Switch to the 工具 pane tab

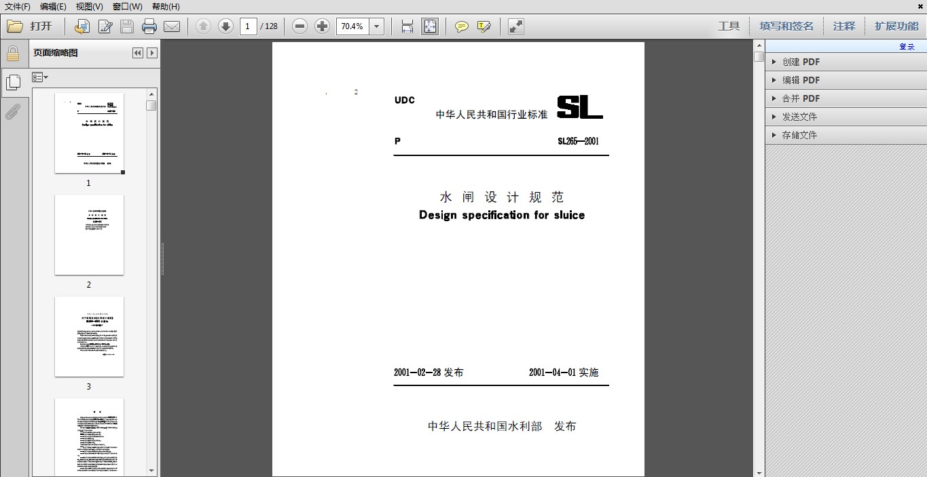[729, 26]
